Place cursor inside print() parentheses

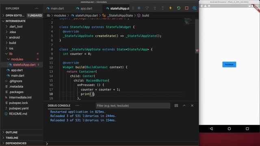pyautogui.click(x=92, y=94)
